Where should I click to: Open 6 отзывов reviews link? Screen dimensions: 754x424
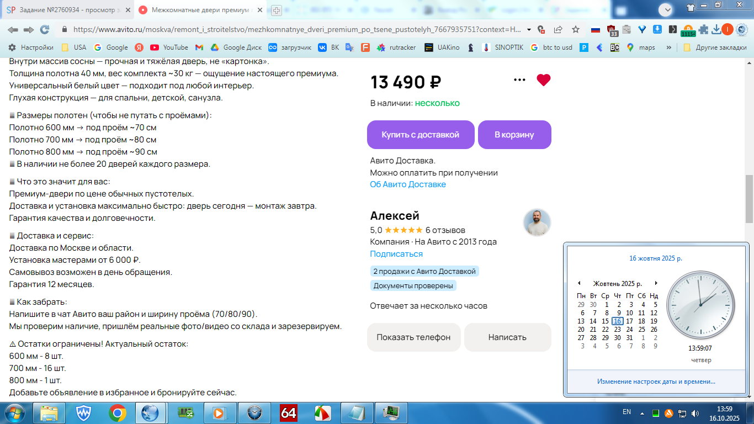445,230
